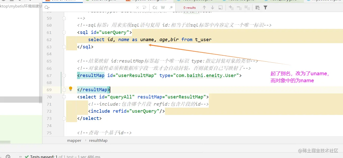The width and height of the screenshot is (343, 158).
Task: Expand the '>>' chevron in test bar
Action: [x=20, y=157]
